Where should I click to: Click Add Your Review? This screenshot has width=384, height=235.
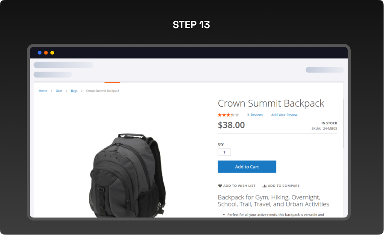pos(284,115)
